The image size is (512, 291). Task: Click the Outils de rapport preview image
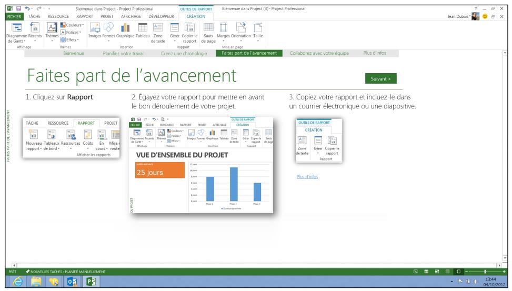click(319, 141)
